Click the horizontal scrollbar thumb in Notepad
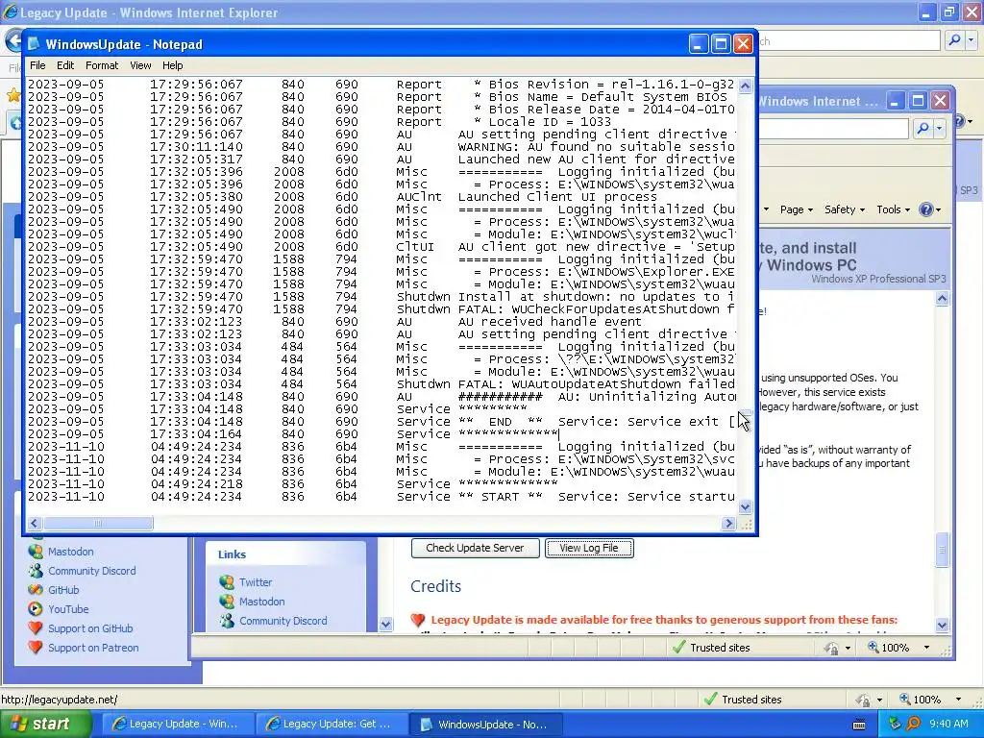 point(97,523)
